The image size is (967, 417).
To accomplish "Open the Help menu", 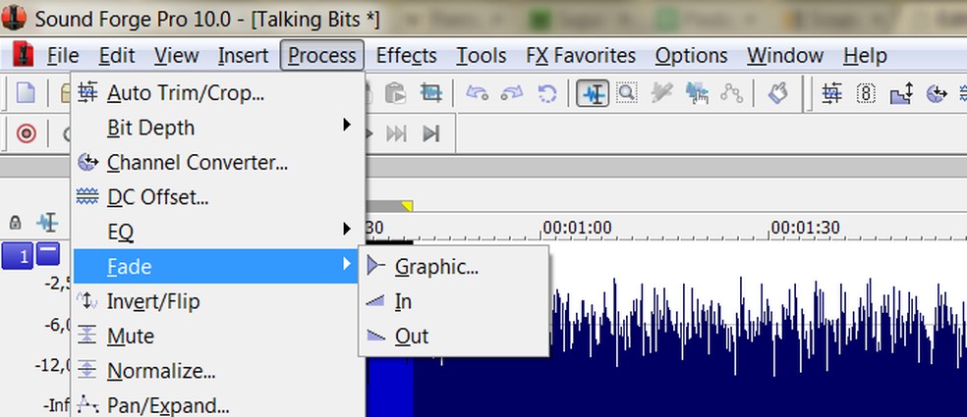I will pyautogui.click(x=865, y=55).
